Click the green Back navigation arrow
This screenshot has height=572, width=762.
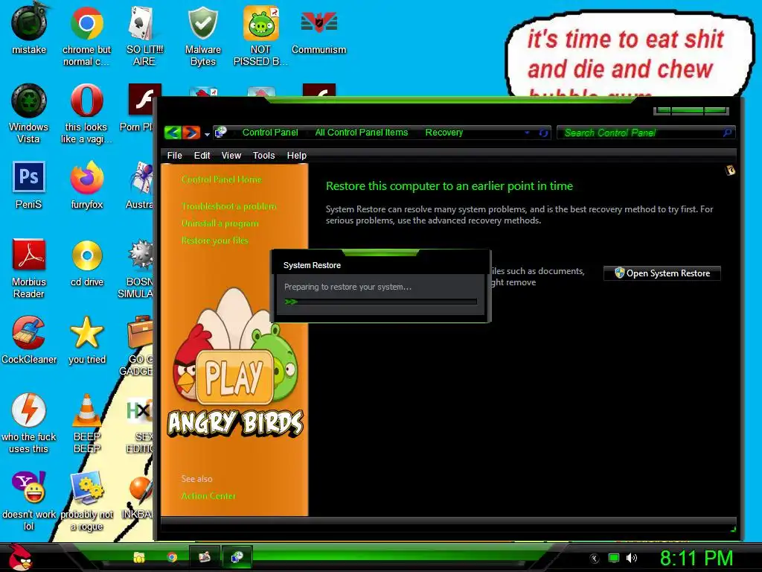[x=173, y=133]
